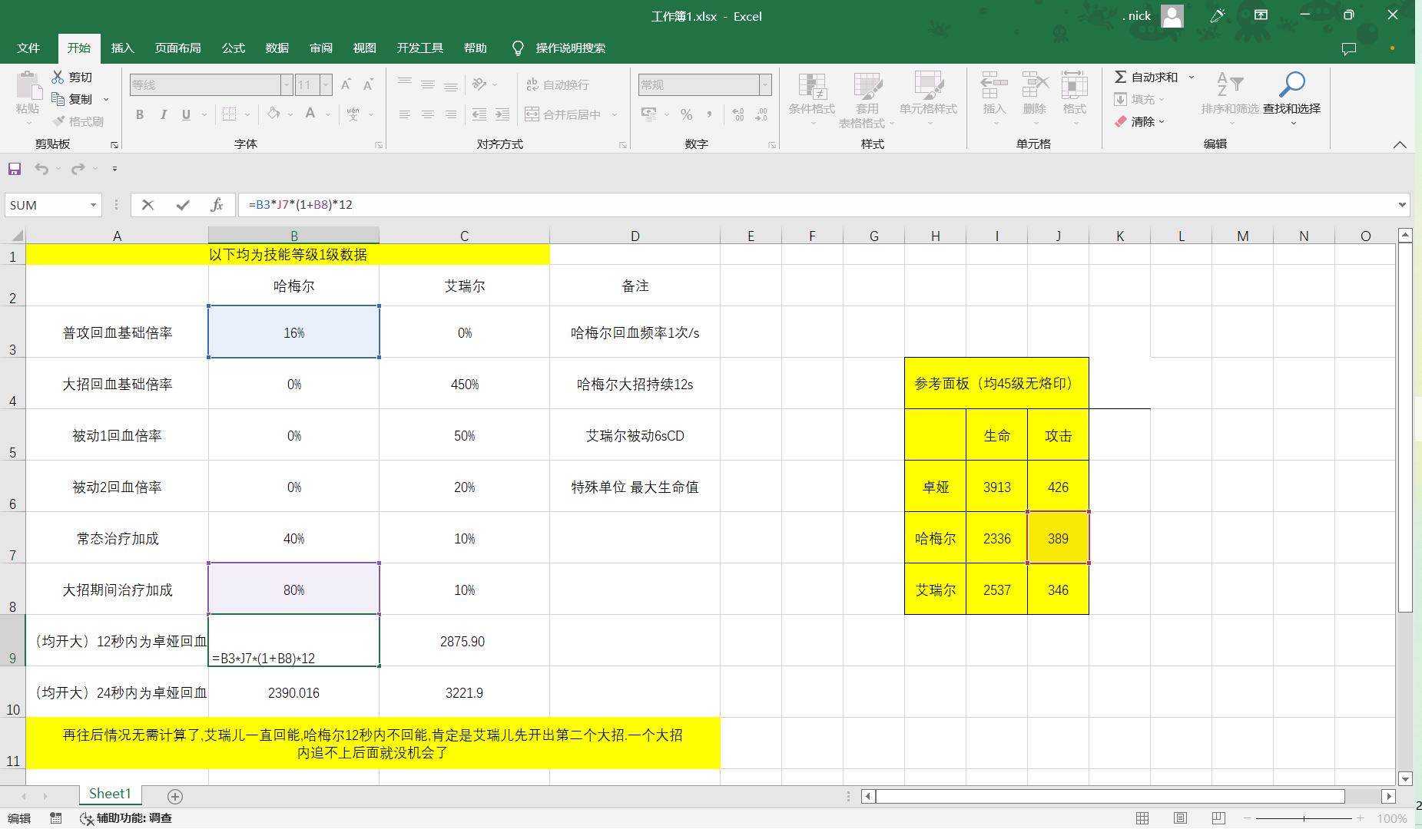Collapse the ribbon with the chevron

[x=1400, y=144]
